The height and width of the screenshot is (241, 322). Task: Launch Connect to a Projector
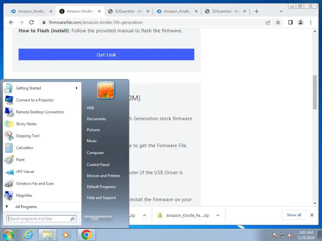(x=42, y=100)
